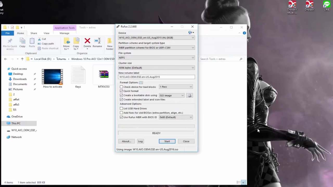This screenshot has height=187, width=333.
Task: Select Desktop in Quick access
Action: click(x=18, y=74)
